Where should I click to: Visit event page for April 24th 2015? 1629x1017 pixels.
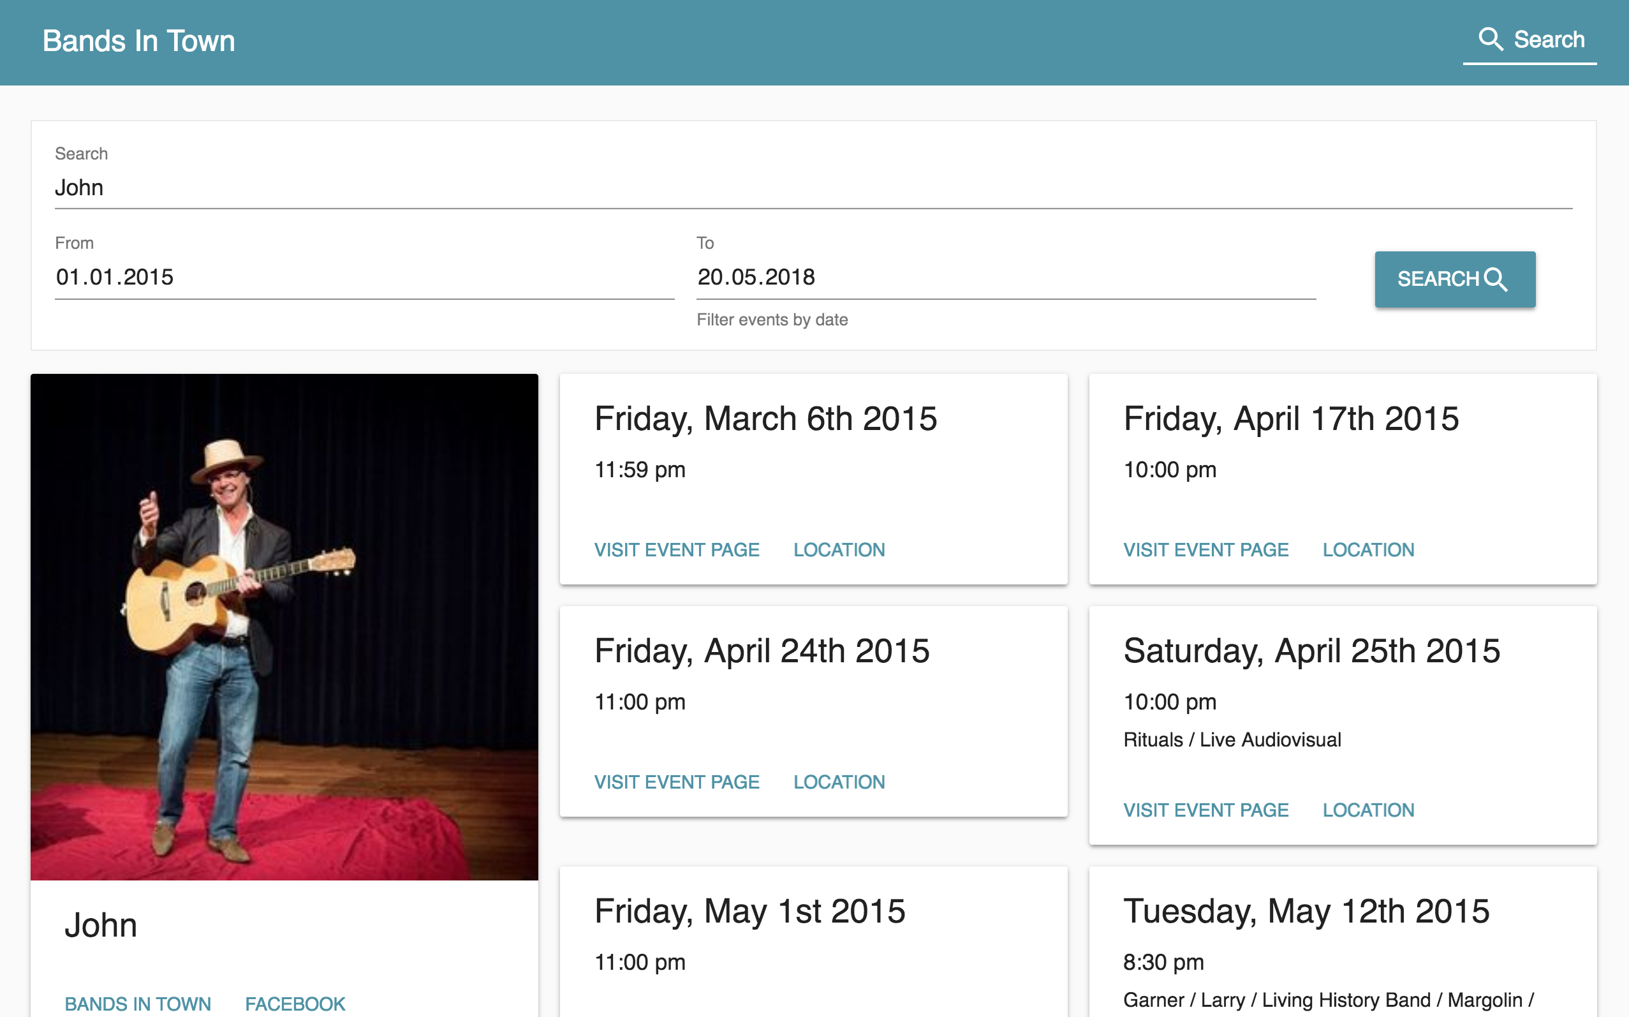(676, 782)
